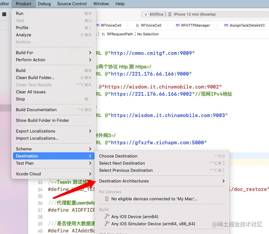Click the highlighted Destination menu item
Screen dimensions: 269x234
(x=54, y=156)
